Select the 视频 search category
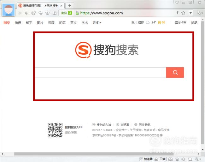The width and height of the screenshot is (205, 162). (x=51, y=23)
